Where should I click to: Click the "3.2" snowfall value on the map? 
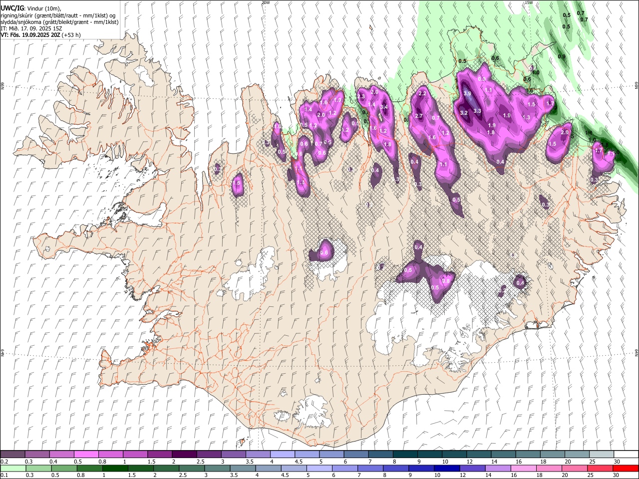point(464,113)
